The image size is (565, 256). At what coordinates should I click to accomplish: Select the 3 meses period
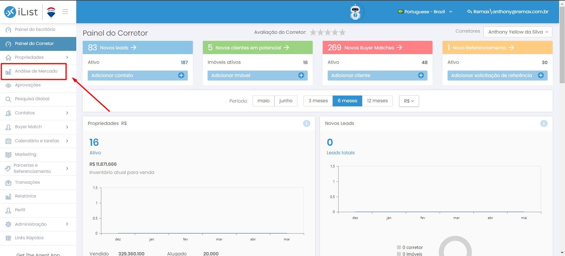click(x=318, y=101)
